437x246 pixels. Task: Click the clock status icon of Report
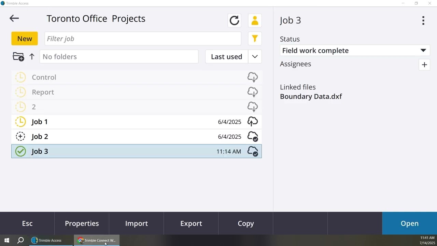20,92
